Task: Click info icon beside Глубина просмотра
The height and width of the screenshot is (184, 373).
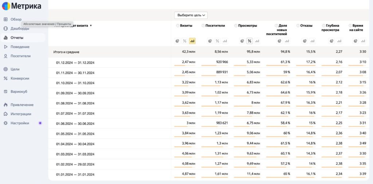Action: tap(323, 26)
